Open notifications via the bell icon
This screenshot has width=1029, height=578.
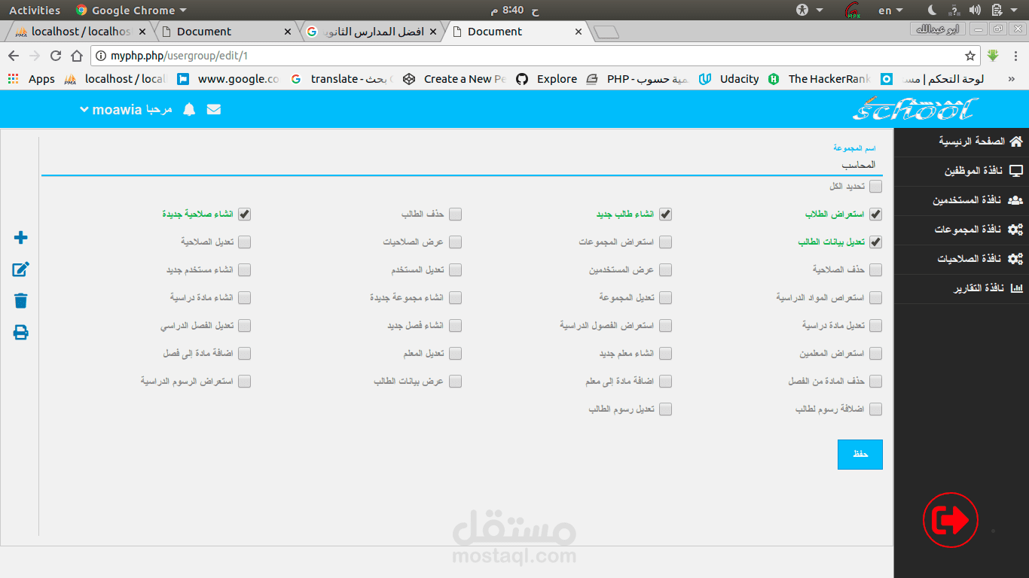point(188,109)
